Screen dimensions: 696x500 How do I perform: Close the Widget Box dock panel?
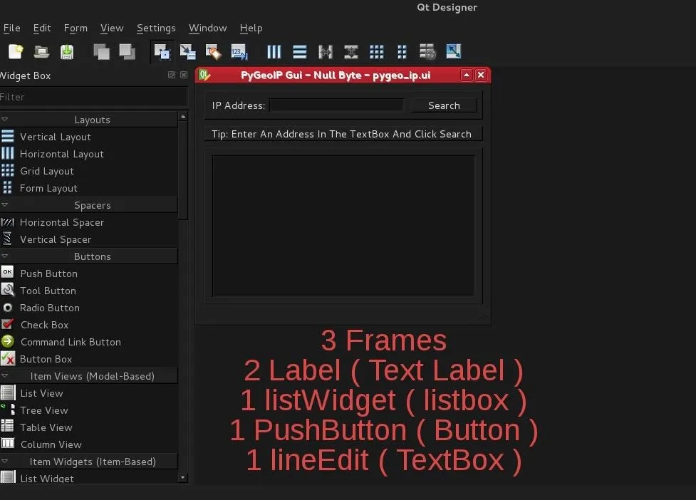(x=184, y=75)
